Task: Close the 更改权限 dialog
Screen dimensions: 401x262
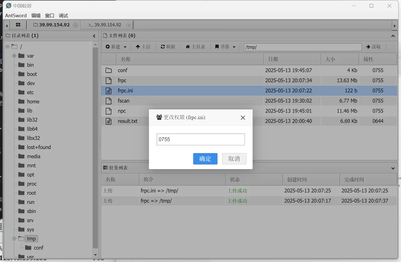Action: tap(243, 118)
